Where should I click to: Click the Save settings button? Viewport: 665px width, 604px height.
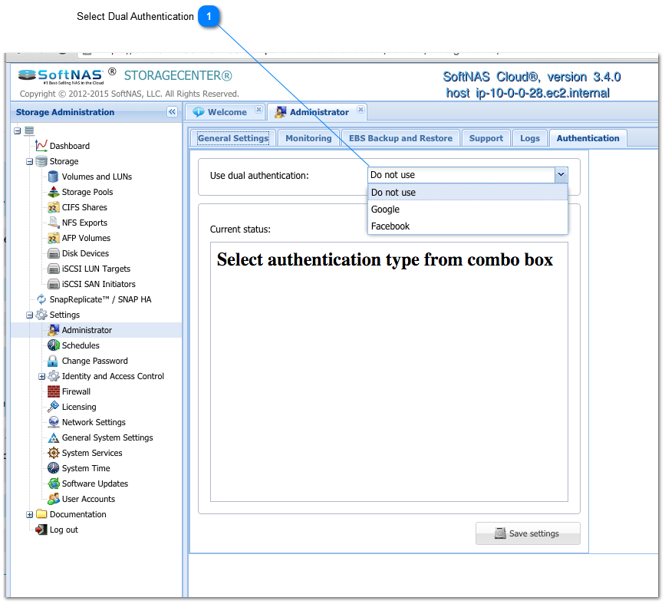point(528,533)
